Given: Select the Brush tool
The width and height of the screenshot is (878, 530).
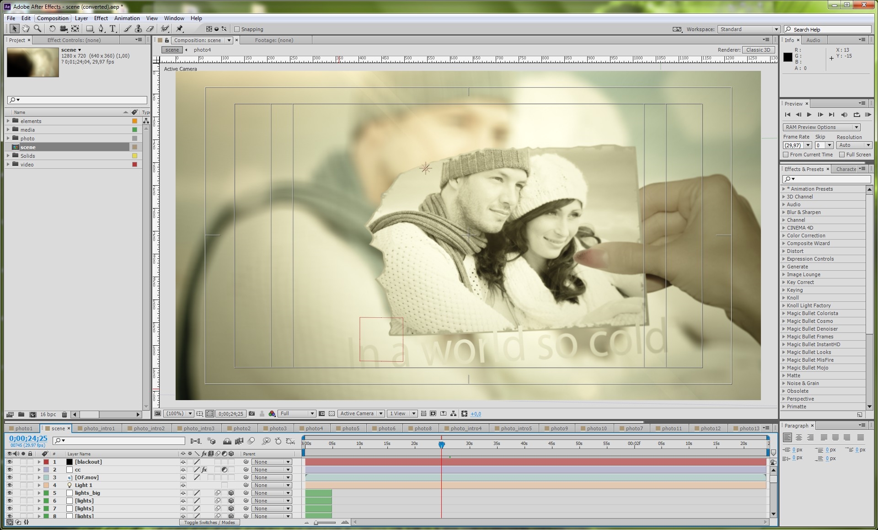Looking at the screenshot, I should pyautogui.click(x=127, y=29).
